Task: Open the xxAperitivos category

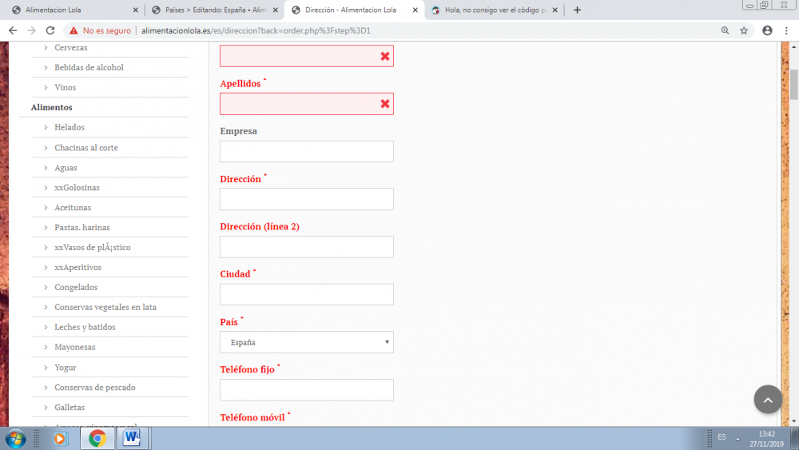Action: [78, 267]
